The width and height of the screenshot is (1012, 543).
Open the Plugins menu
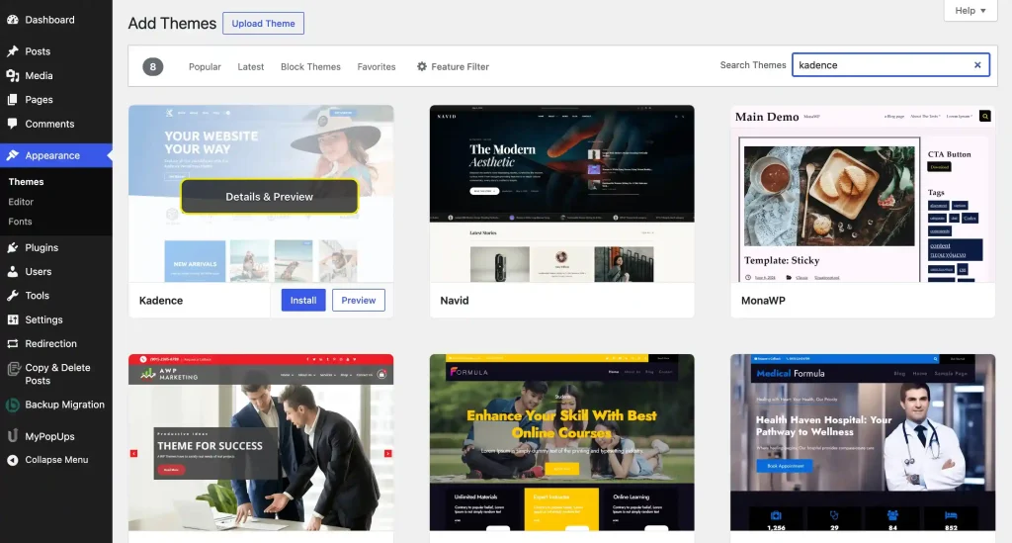click(42, 247)
